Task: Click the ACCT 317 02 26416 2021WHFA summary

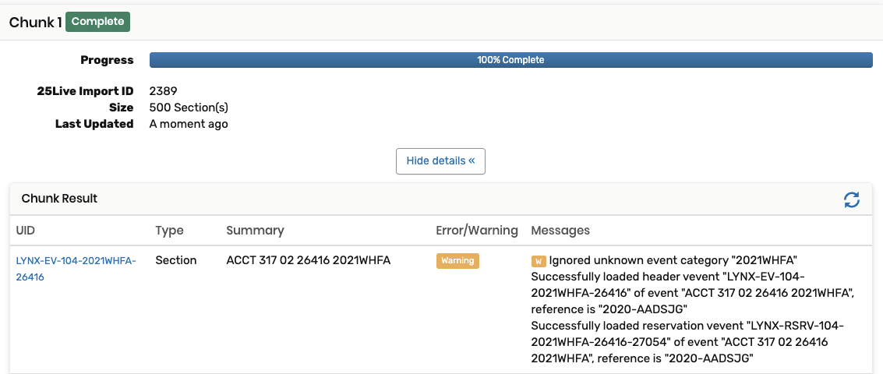Action: 308,260
